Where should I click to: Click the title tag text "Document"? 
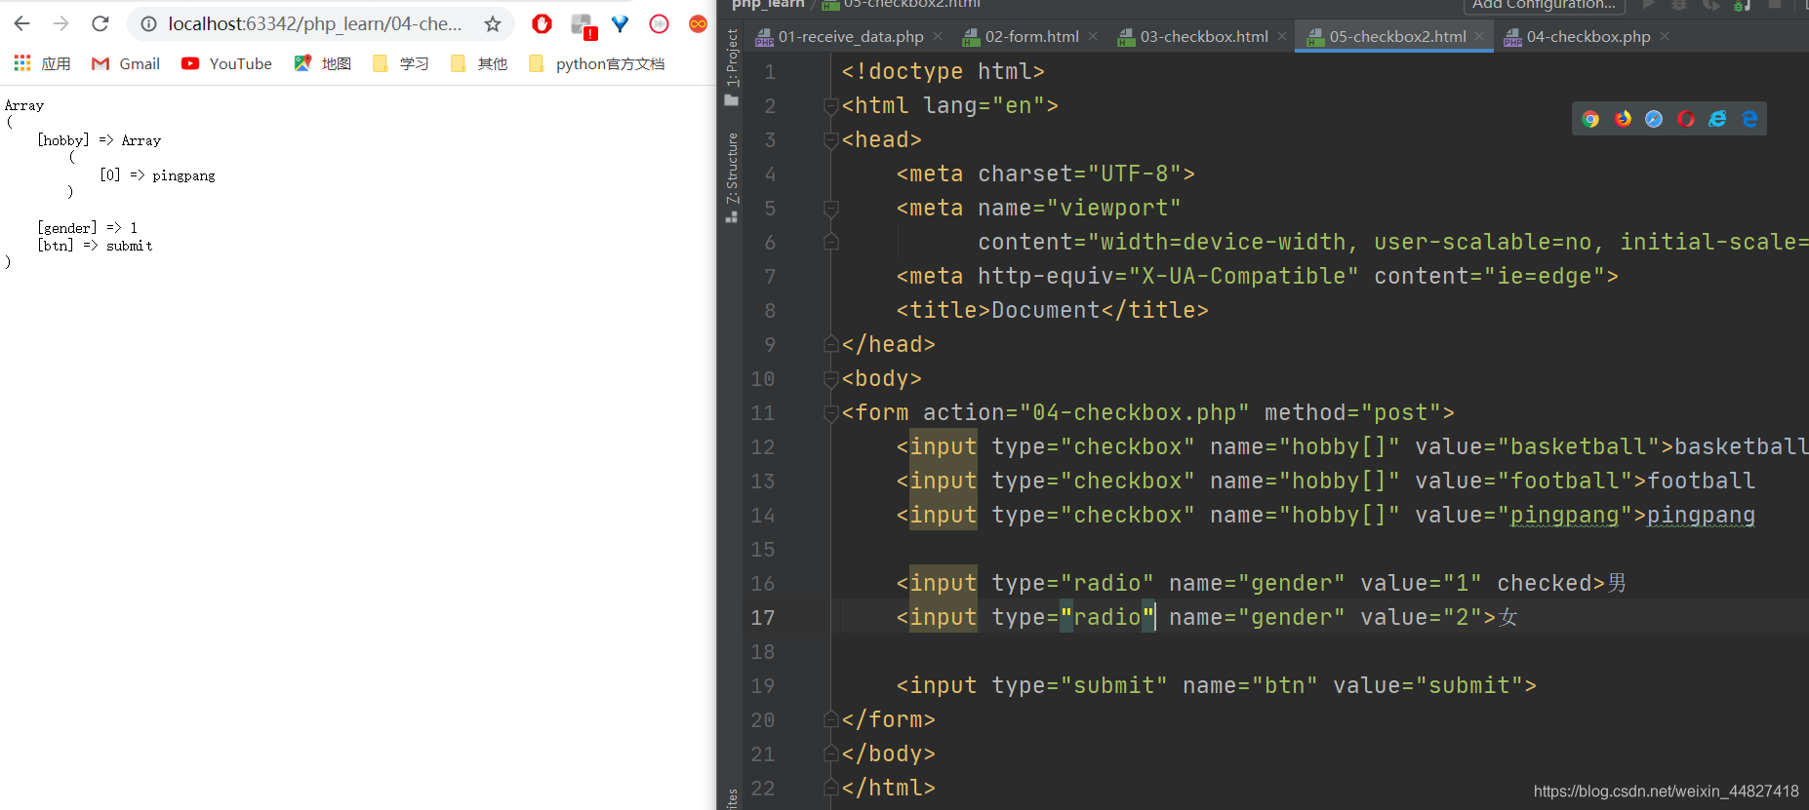(1046, 311)
